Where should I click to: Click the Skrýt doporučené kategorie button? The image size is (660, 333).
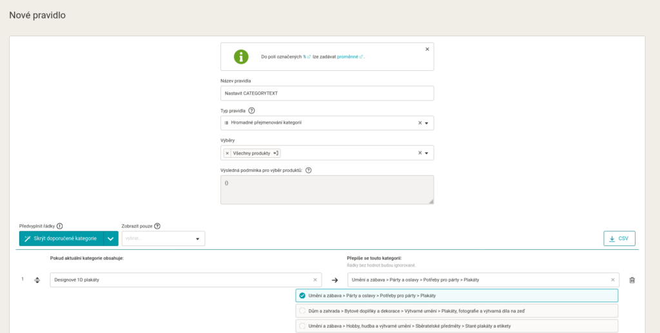[61, 238]
